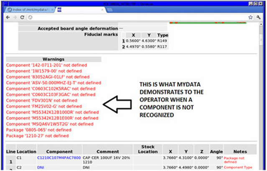Close the active second browser tab

point(102,10)
